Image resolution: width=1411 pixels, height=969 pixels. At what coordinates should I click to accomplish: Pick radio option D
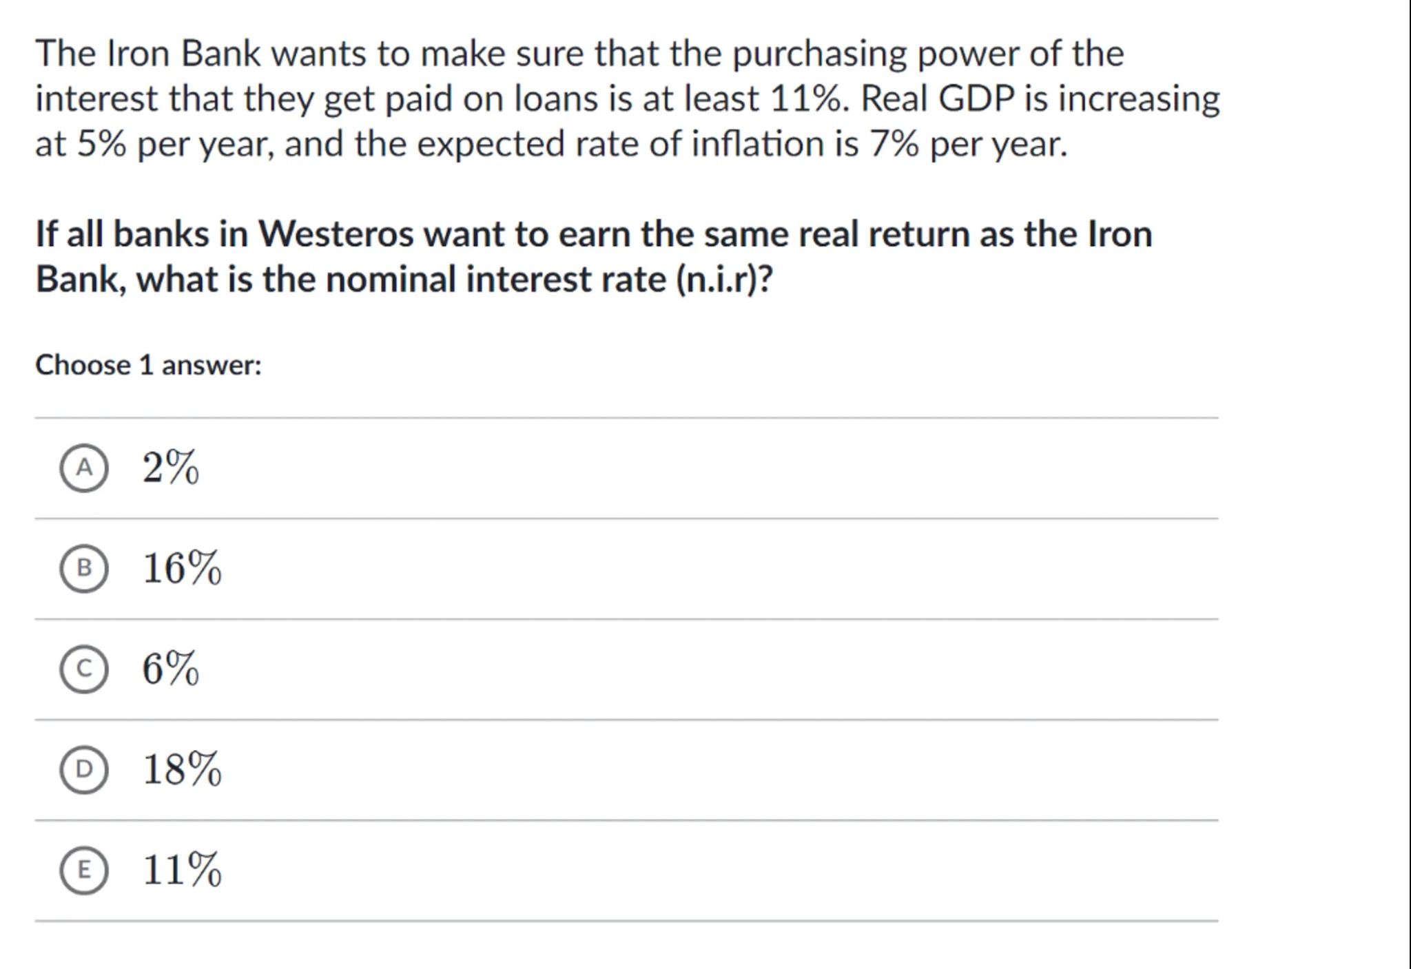click(83, 769)
